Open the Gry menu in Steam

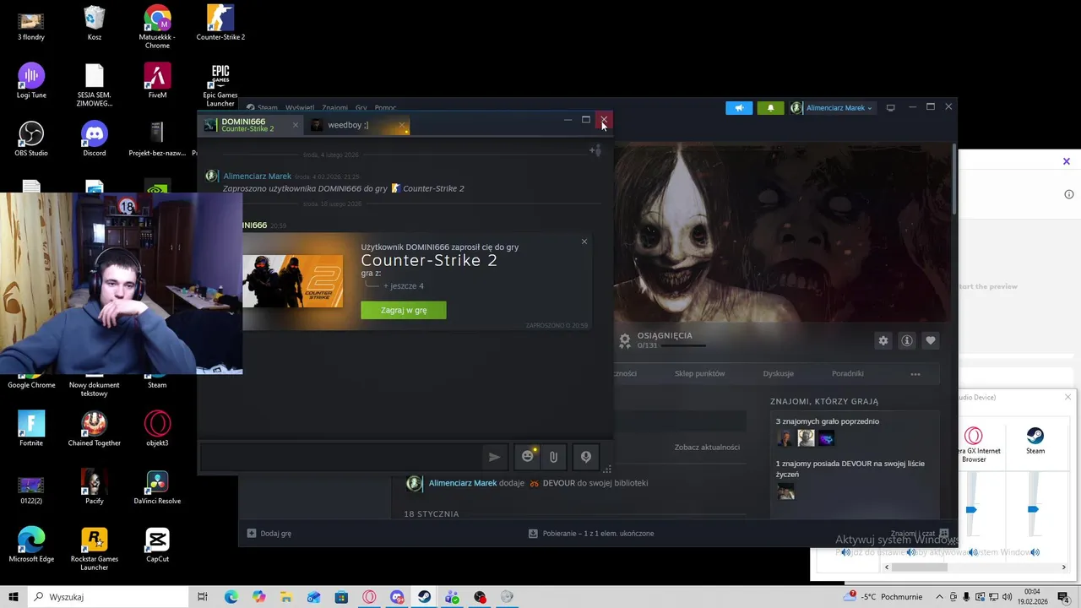361,108
